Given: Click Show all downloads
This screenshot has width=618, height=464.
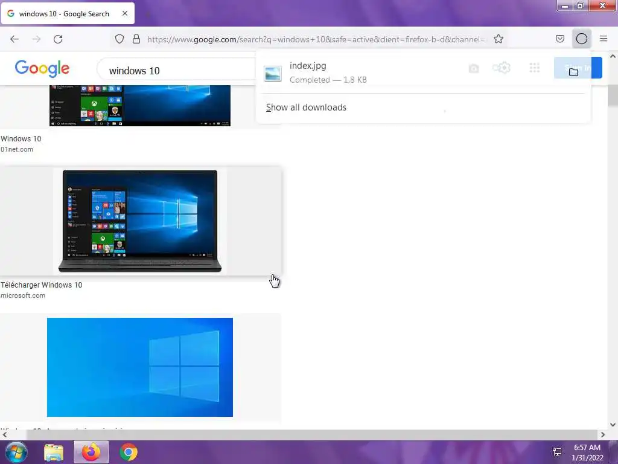Looking at the screenshot, I should [306, 108].
